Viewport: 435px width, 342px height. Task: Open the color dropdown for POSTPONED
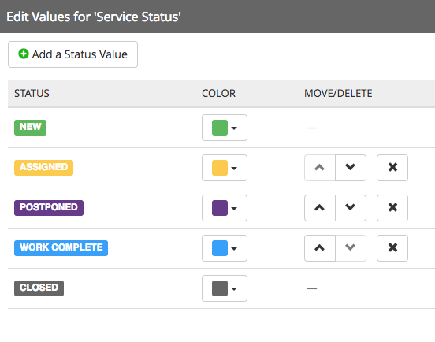pyautogui.click(x=225, y=208)
